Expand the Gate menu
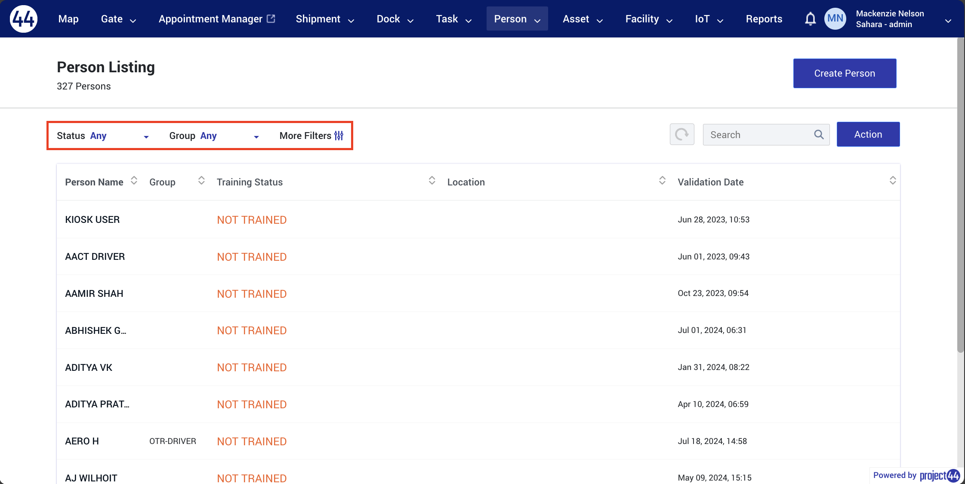 pyautogui.click(x=118, y=19)
